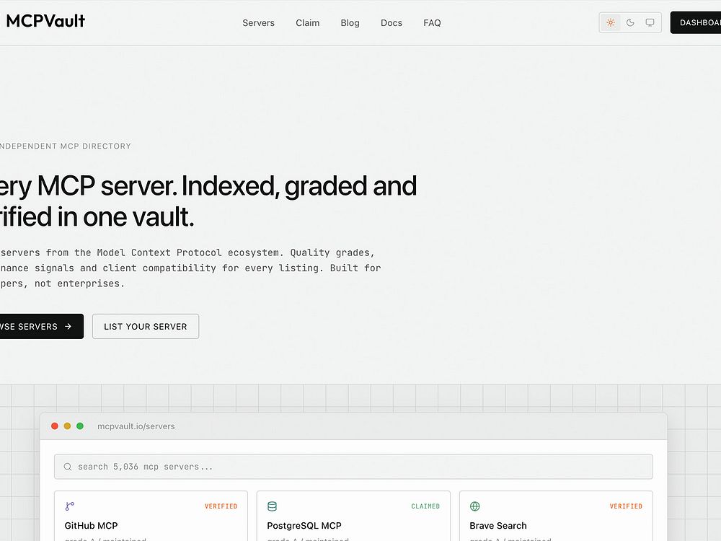The height and width of the screenshot is (541, 721).
Task: Switch to dark theme moon icon
Action: tap(630, 22)
